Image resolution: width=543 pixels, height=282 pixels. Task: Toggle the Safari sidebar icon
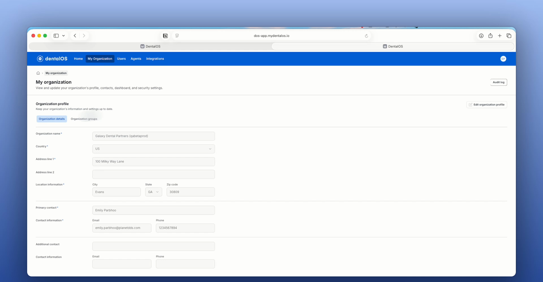[56, 36]
